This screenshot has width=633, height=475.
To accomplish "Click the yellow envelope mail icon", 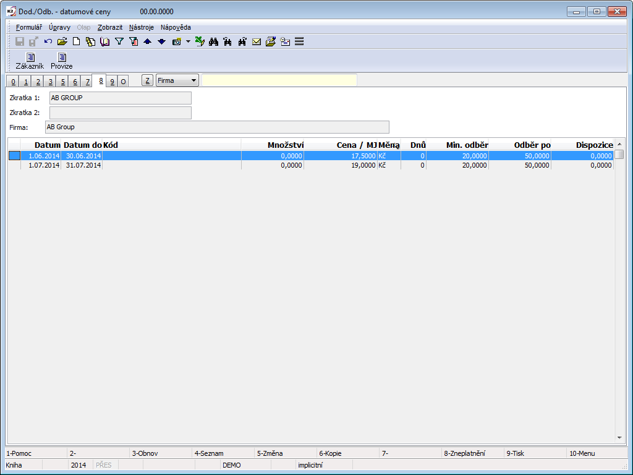I will pyautogui.click(x=257, y=41).
